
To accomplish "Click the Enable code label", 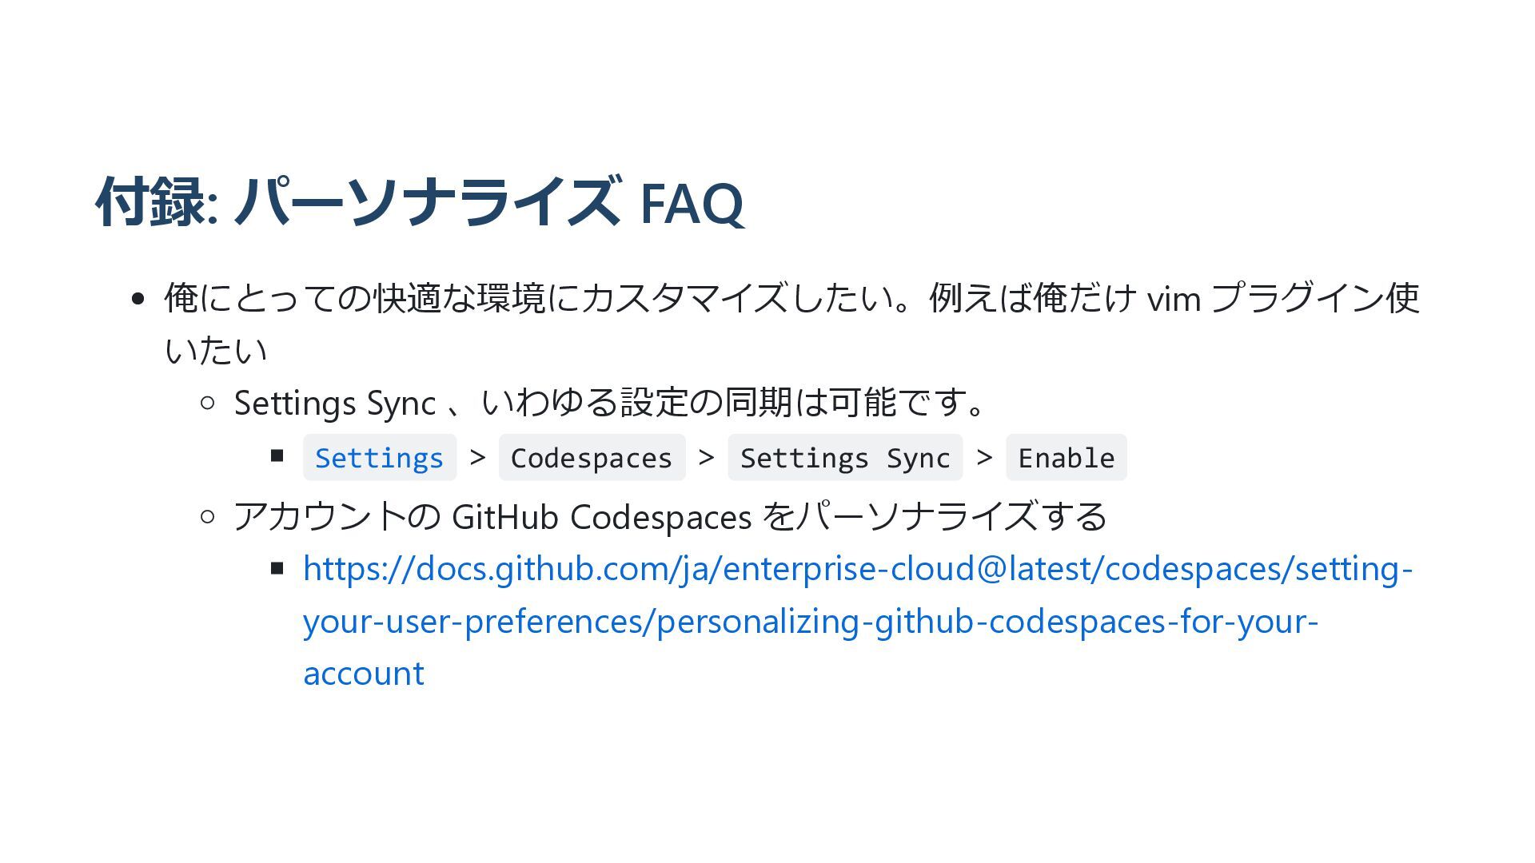I will click(1066, 458).
